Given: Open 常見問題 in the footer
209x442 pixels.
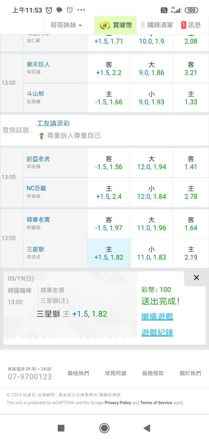Looking at the screenshot, I should coord(116,373).
